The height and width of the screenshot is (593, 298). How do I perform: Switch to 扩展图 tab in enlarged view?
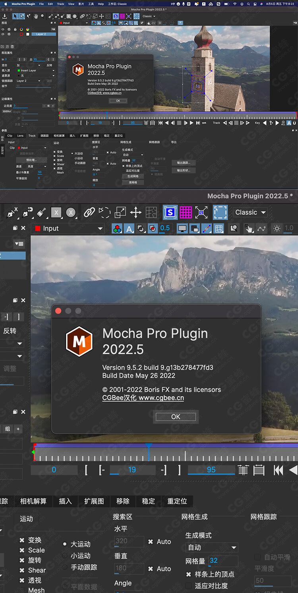pyautogui.click(x=94, y=501)
